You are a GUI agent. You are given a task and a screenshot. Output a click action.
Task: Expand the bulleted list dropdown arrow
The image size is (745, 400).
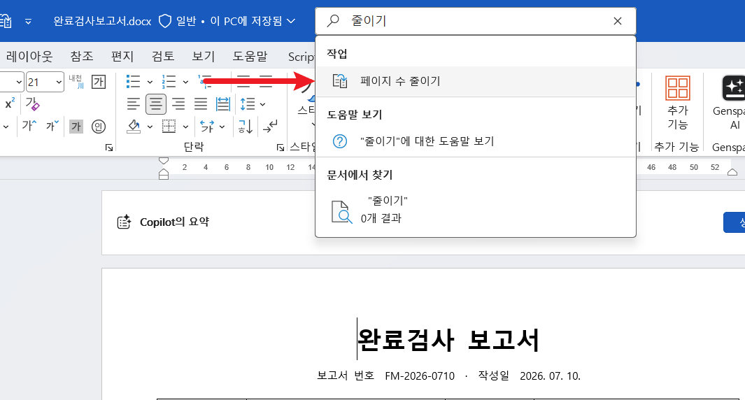[x=150, y=83]
